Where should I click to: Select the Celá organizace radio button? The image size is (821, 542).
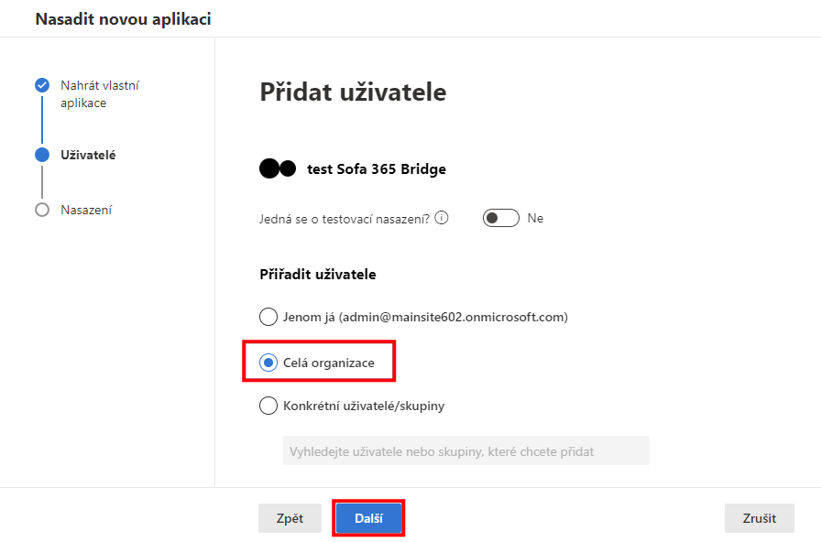point(268,363)
